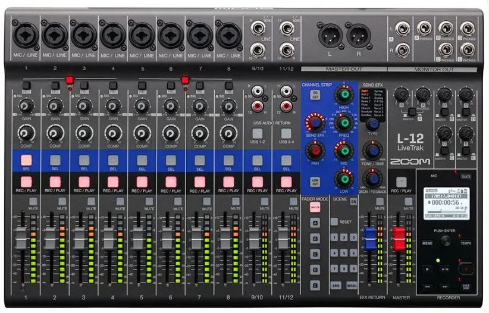489x313 pixels.
Task: Load scene number 9
Action: coord(353,268)
